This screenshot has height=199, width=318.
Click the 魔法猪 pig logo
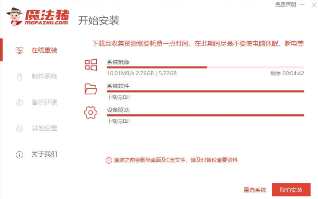click(x=14, y=16)
